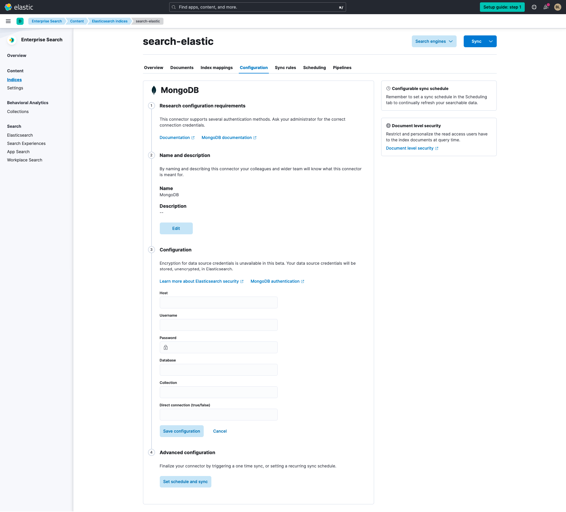Click the green D space avatar
This screenshot has width=566, height=512.
[x=20, y=21]
